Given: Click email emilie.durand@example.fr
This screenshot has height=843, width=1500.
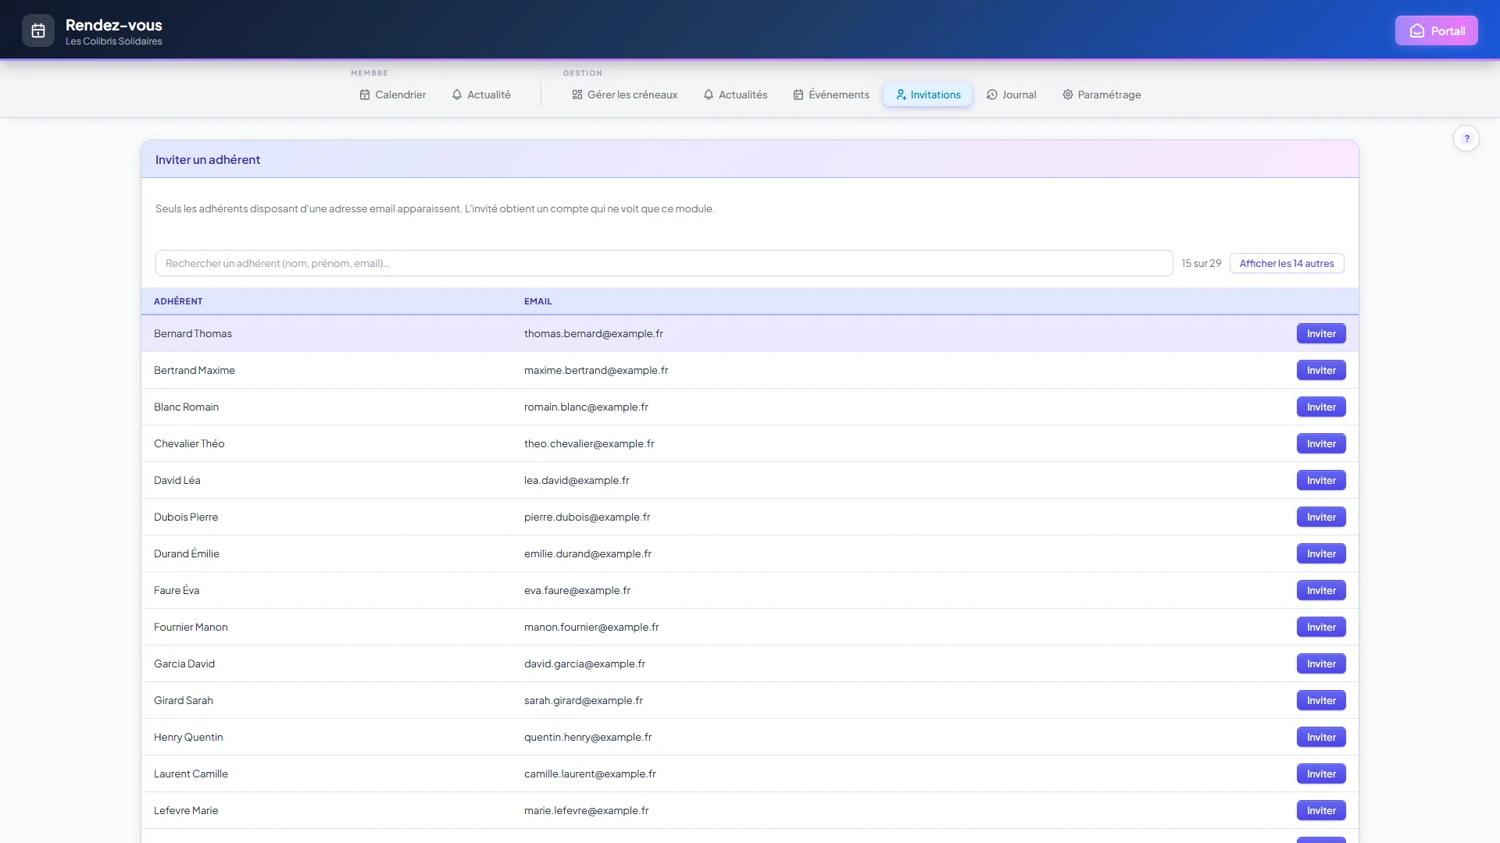Looking at the screenshot, I should (587, 554).
